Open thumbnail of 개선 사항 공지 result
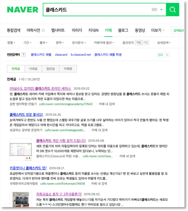 (x=21, y=149)
